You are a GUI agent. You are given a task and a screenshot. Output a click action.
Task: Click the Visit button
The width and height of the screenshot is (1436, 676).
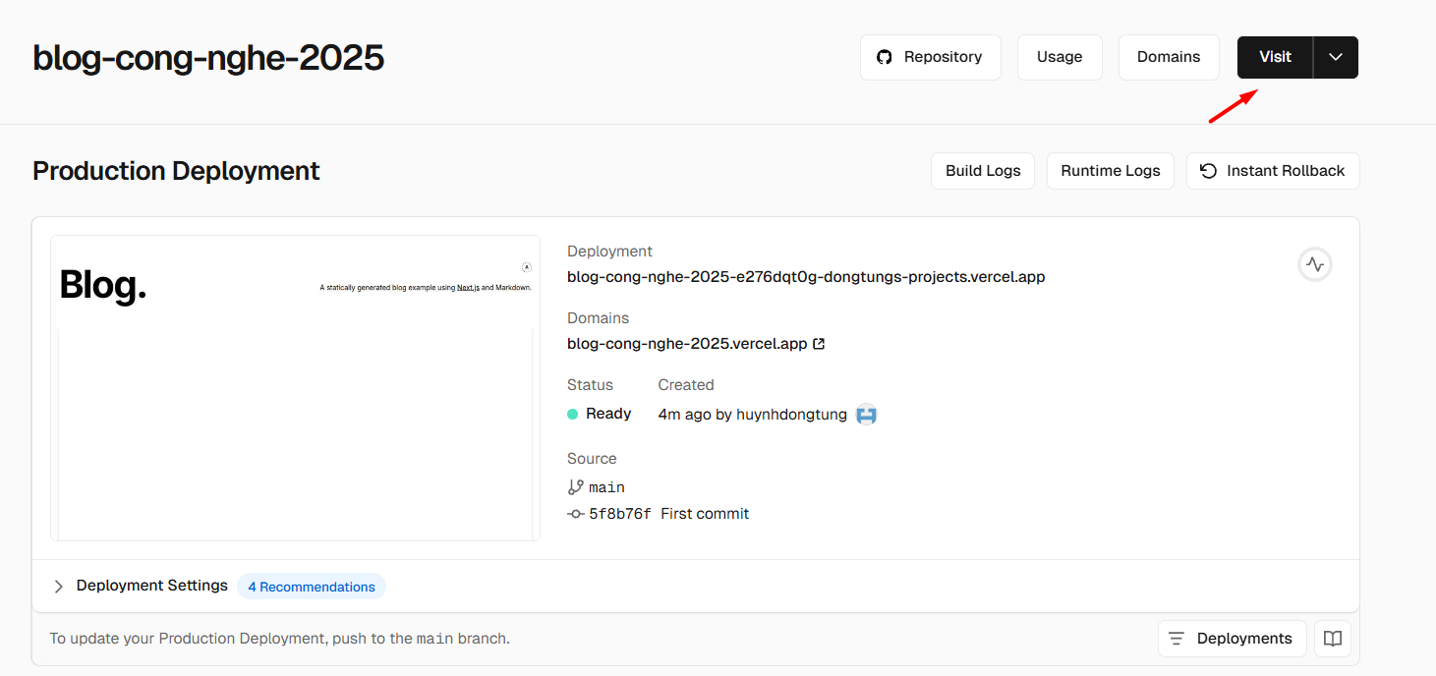[1275, 57]
